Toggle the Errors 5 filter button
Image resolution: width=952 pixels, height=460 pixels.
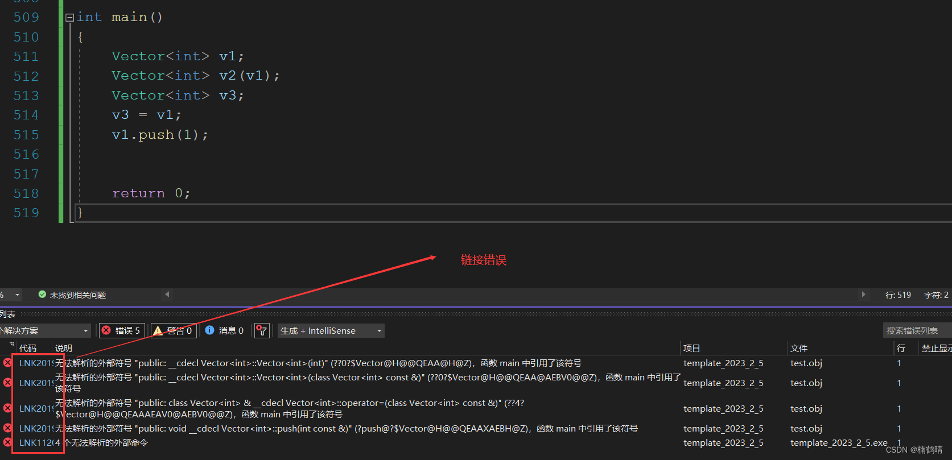(122, 330)
